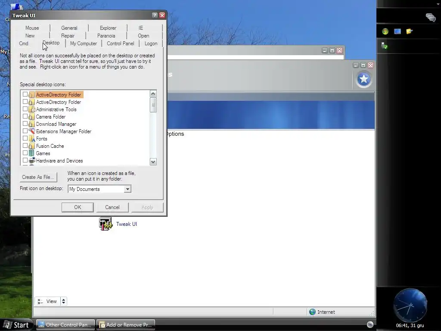
Task: Click the Hardware and Devices printer icon
Action: tap(32, 160)
